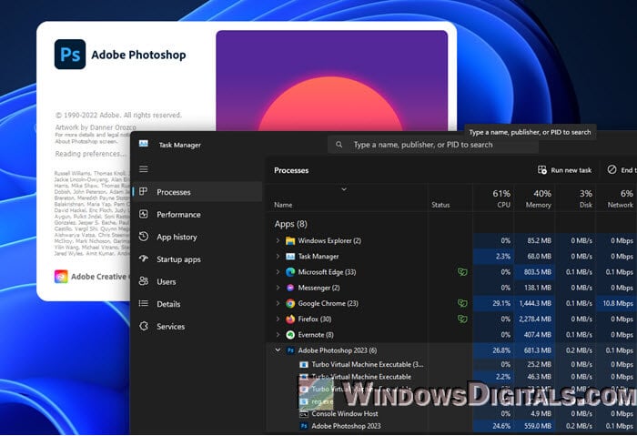Viewport: 637px width, 436px height.
Task: Click the Adobe Creative Cloud logo on splash
Action: coord(61,277)
